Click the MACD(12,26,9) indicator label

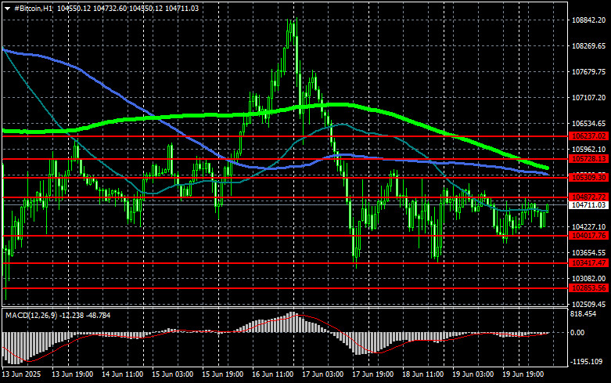point(31,315)
